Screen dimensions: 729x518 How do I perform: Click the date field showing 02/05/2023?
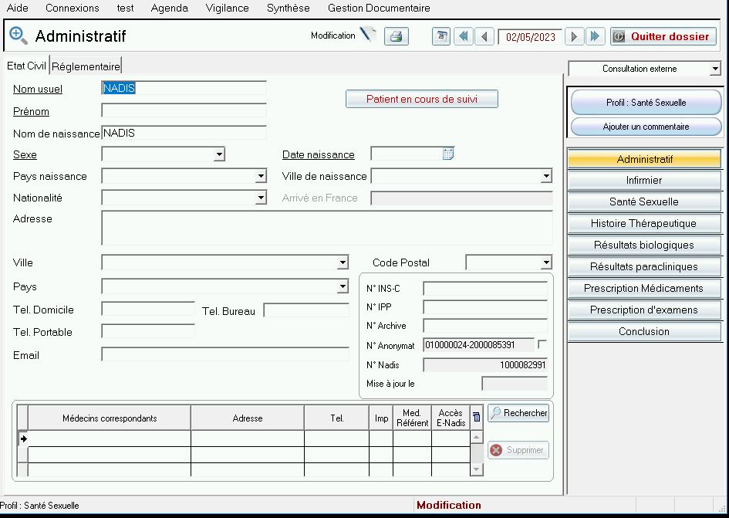pyautogui.click(x=530, y=37)
